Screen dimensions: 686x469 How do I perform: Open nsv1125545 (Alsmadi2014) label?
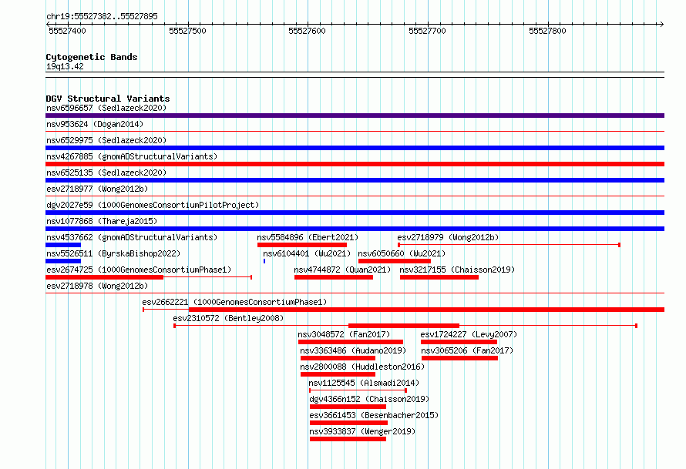tap(364, 383)
